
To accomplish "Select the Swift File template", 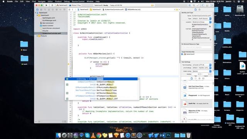I will pos(197,103).
